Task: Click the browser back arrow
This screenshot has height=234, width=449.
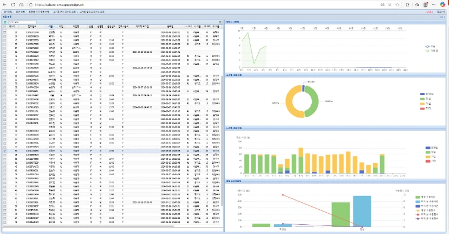Action: click(5, 5)
